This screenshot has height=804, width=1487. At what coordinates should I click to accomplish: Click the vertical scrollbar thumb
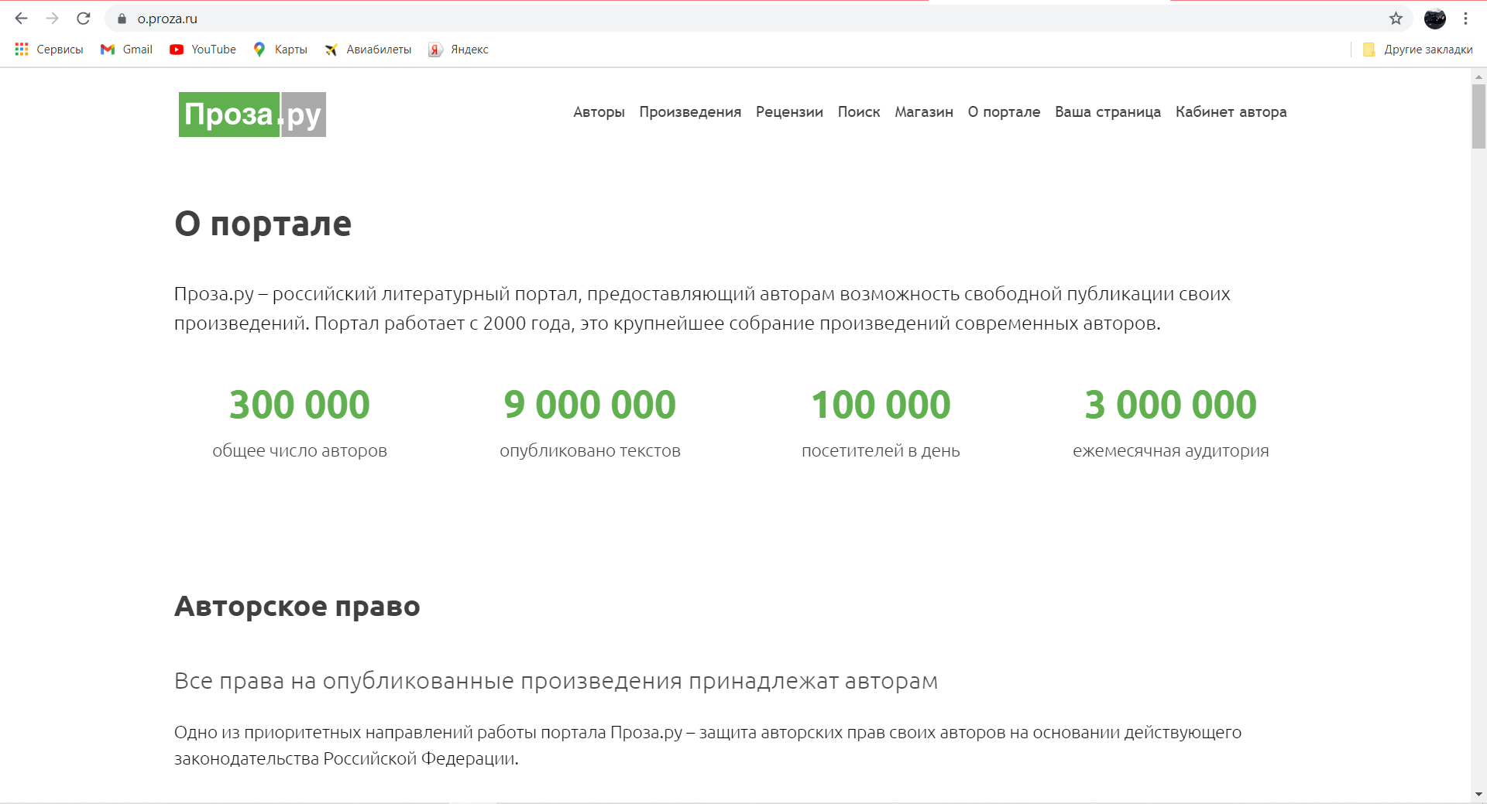pyautogui.click(x=1478, y=116)
